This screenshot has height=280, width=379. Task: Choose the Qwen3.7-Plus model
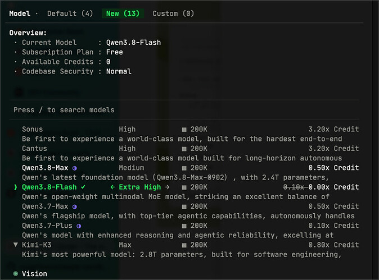click(x=47, y=226)
